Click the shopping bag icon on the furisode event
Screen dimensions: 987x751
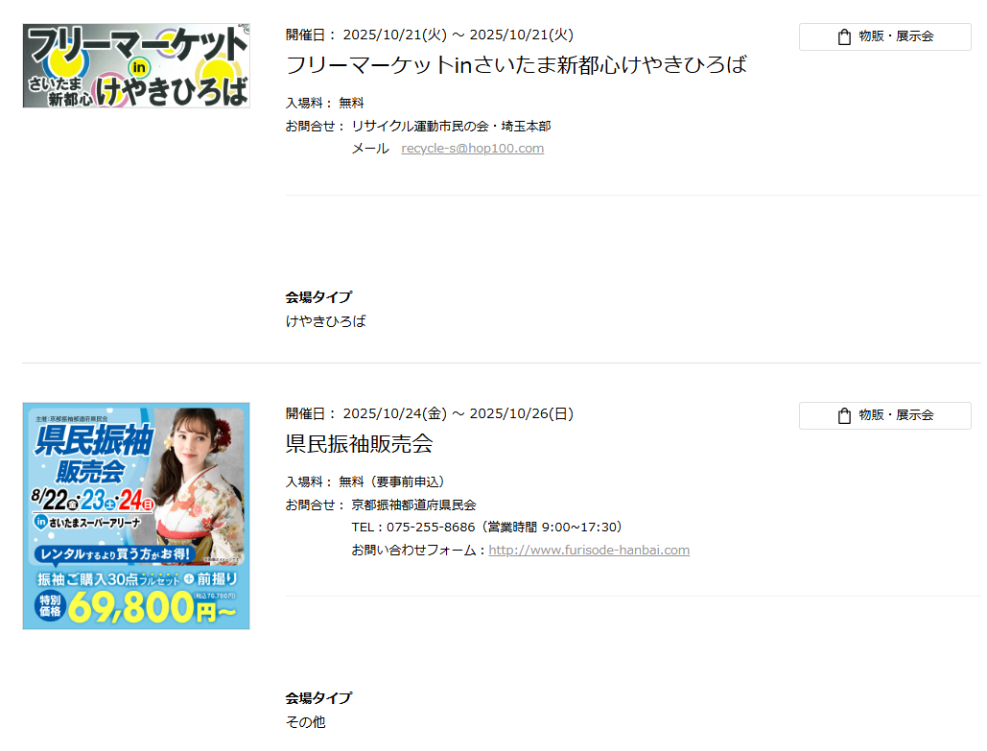tap(844, 415)
